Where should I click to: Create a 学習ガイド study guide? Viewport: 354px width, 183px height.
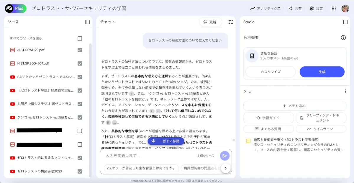click(x=268, y=118)
